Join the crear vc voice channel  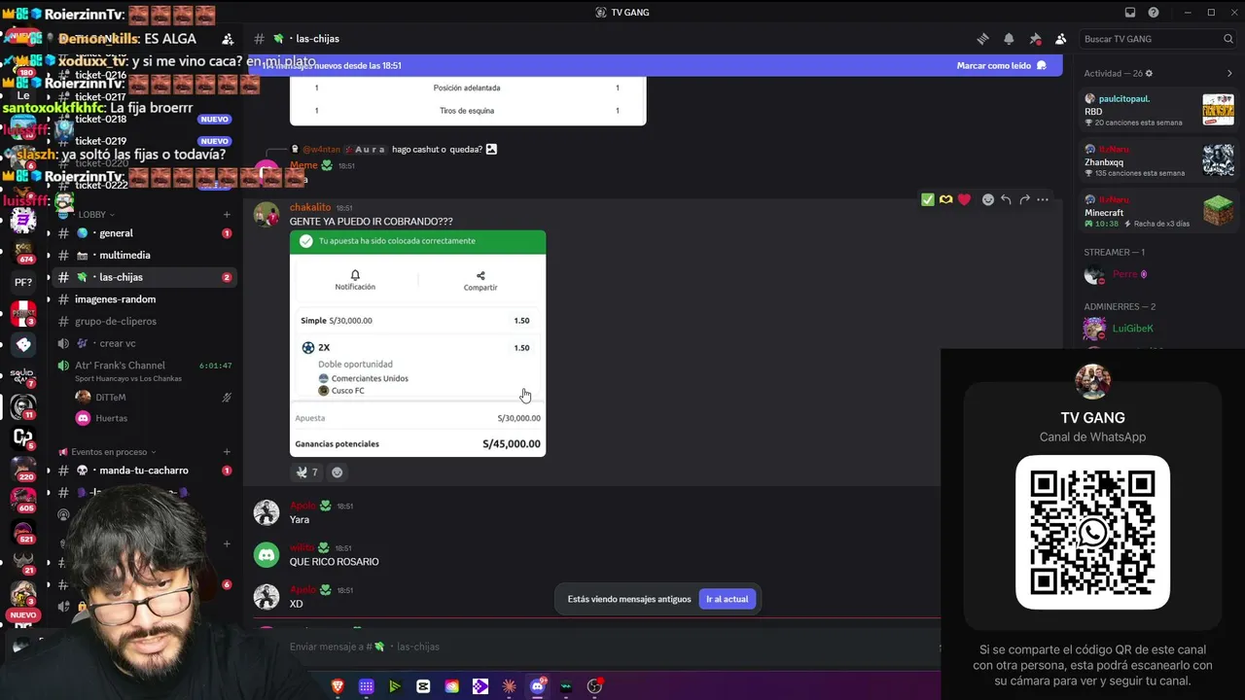point(144,343)
